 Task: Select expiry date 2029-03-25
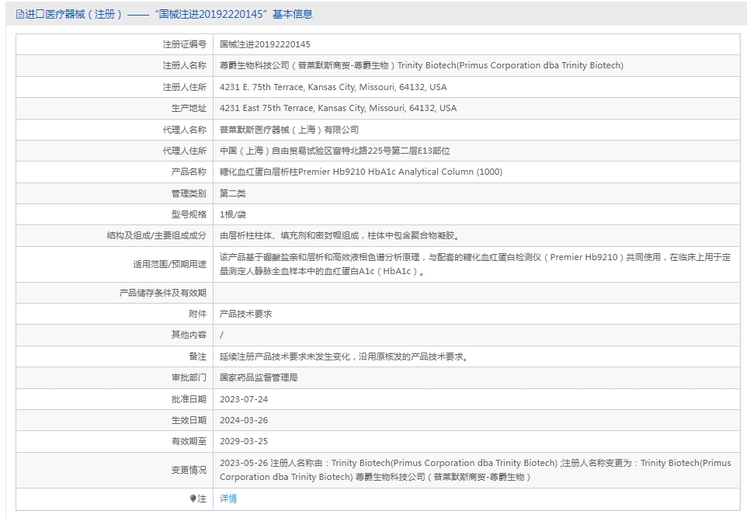(244, 441)
